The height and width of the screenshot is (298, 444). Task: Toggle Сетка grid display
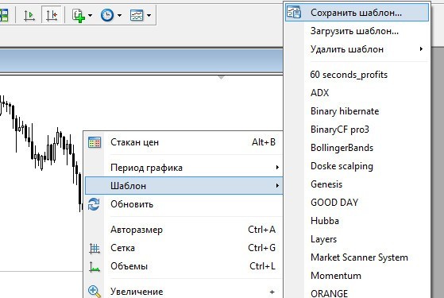tap(184, 248)
